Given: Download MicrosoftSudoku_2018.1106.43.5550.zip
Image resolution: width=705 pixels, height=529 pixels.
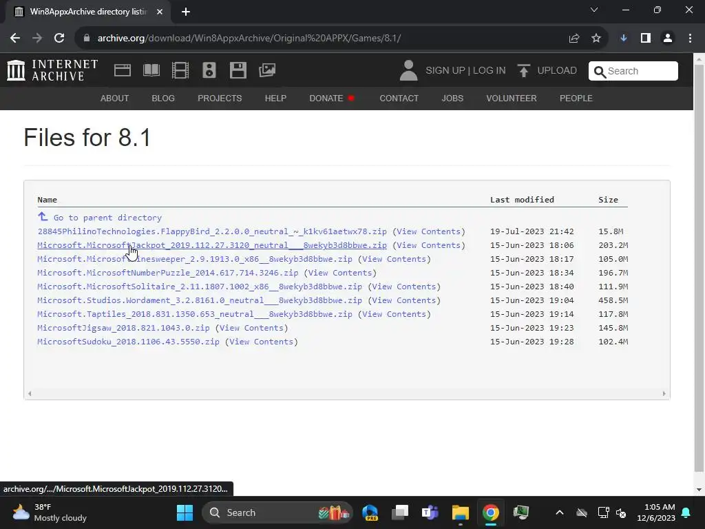Looking at the screenshot, I should click(129, 342).
